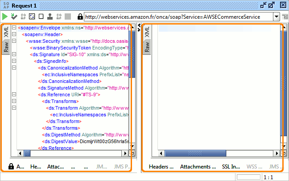Click the ds:DigestValue line
The width and height of the screenshot is (289, 181).
(86, 142)
